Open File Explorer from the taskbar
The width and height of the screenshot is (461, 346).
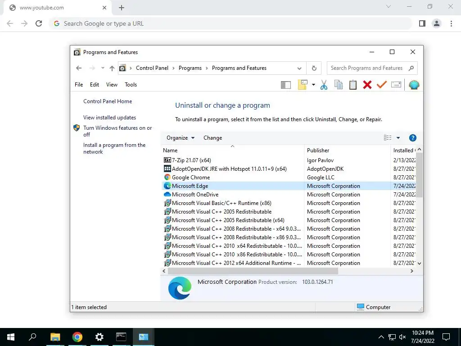[x=55, y=337]
